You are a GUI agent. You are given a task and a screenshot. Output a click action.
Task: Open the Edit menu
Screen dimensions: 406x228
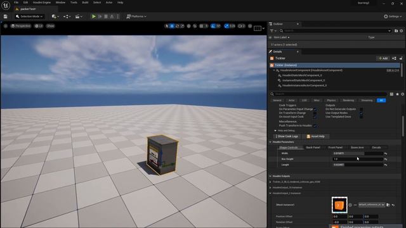(x=25, y=3)
